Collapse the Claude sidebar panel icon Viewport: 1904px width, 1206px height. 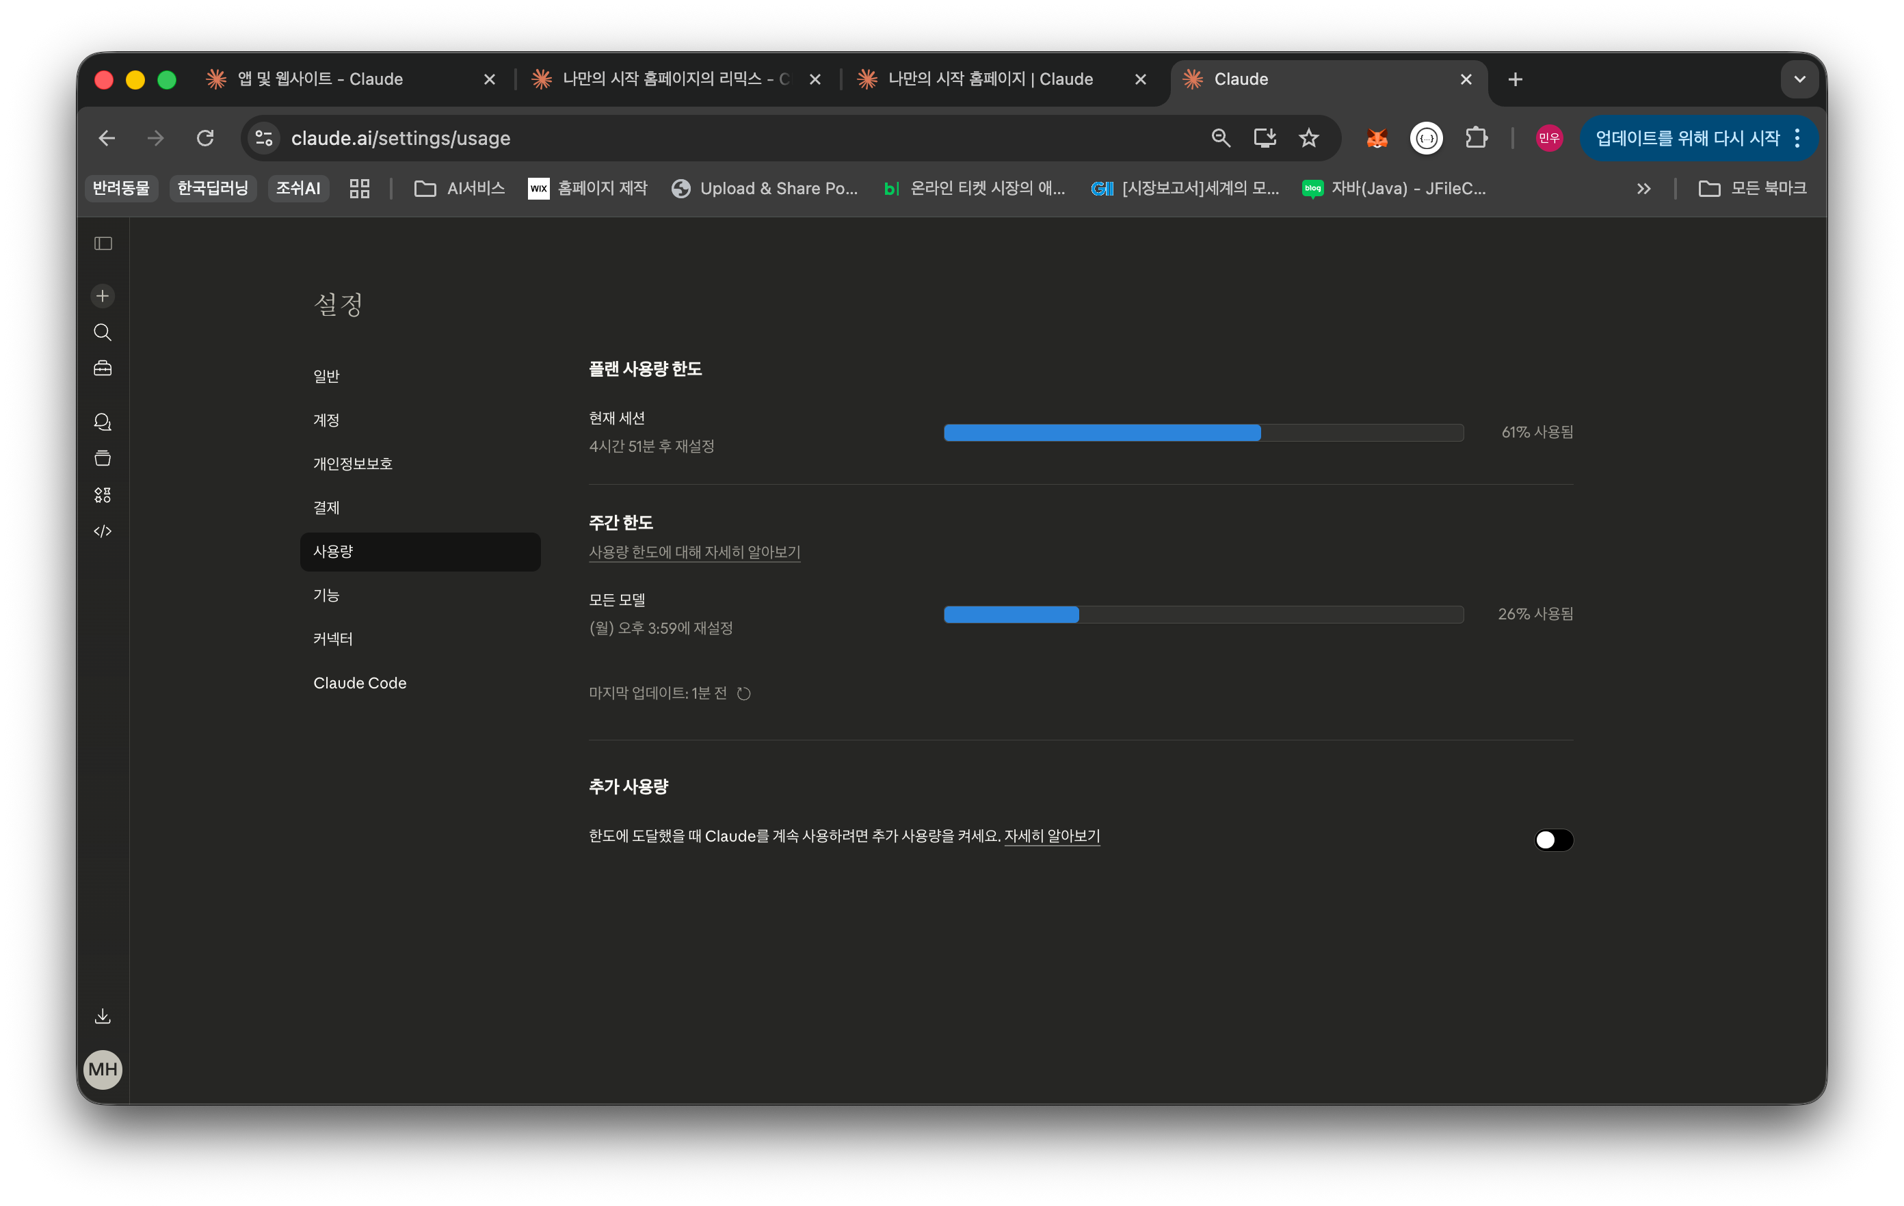coord(103,243)
